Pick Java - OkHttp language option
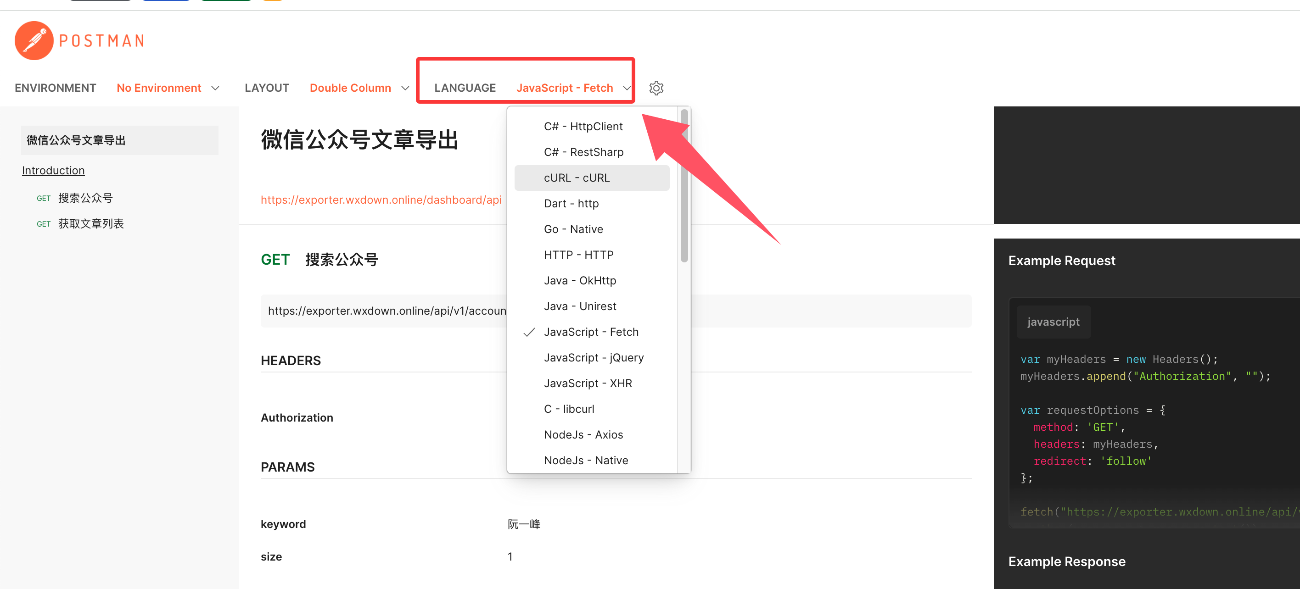Viewport: 1300px width, 589px height. (x=580, y=281)
